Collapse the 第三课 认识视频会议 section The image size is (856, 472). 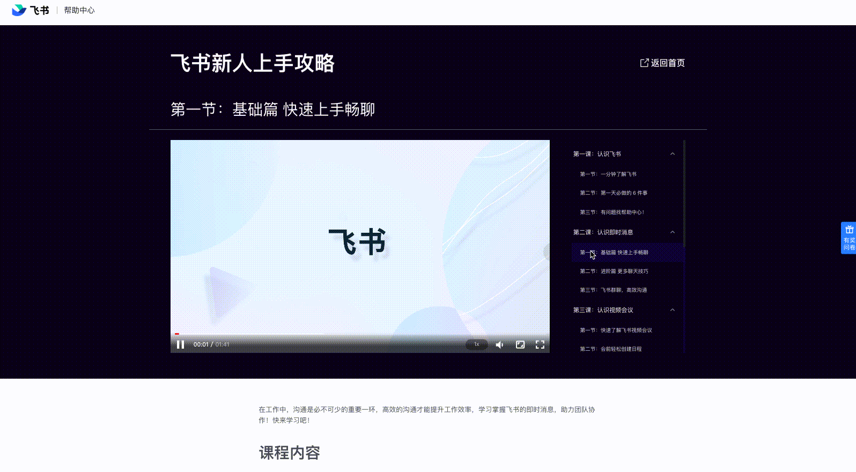(x=672, y=310)
